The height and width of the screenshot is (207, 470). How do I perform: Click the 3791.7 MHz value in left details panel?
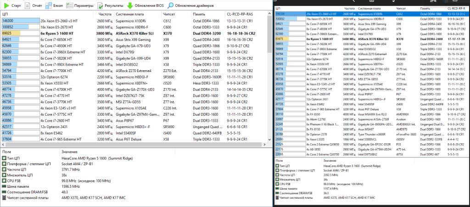coord(70,169)
